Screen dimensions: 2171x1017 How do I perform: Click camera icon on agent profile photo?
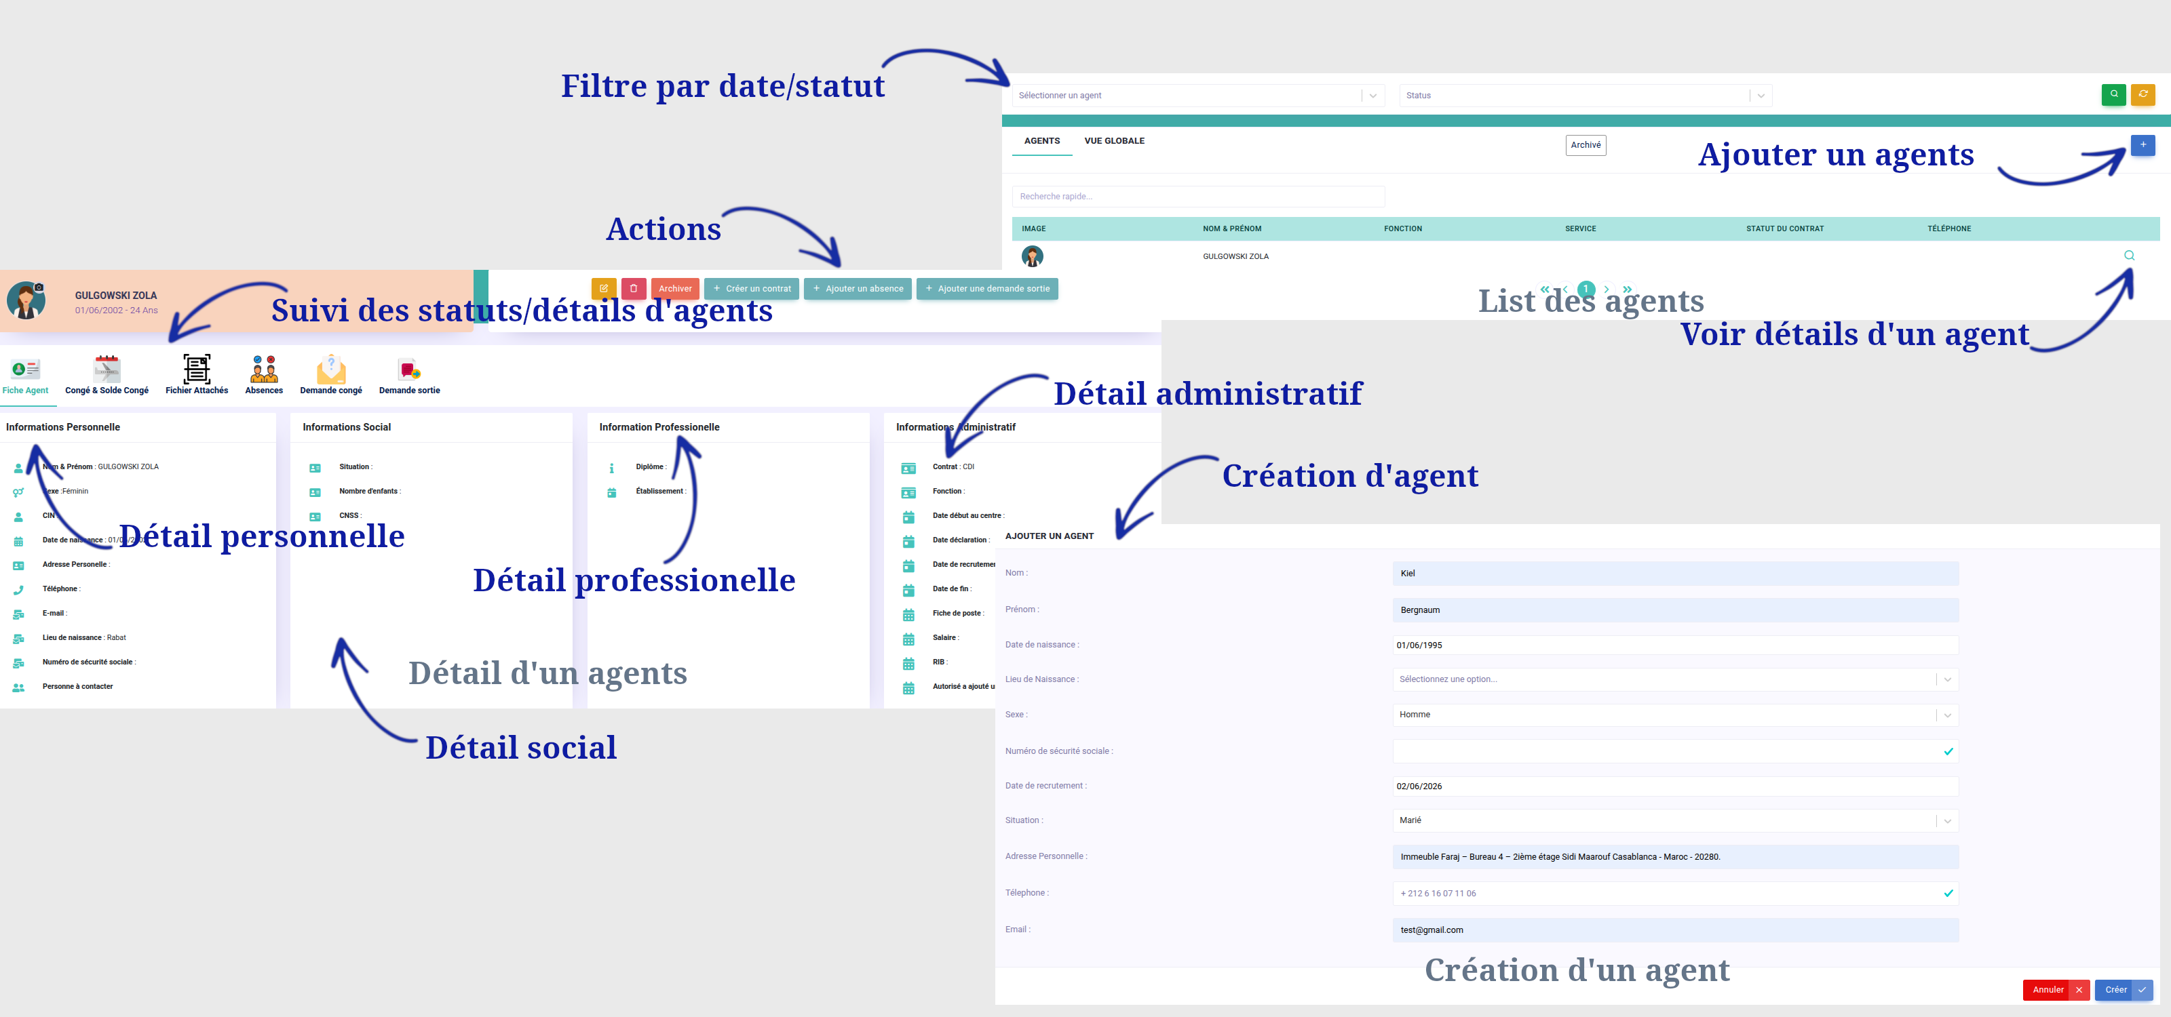[x=39, y=287]
